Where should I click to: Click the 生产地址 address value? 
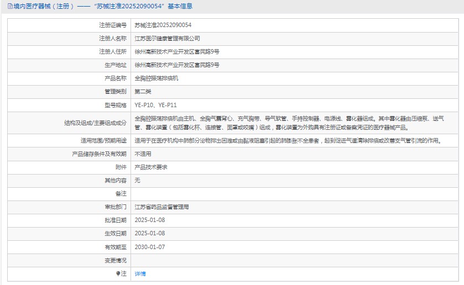[x=177, y=65]
